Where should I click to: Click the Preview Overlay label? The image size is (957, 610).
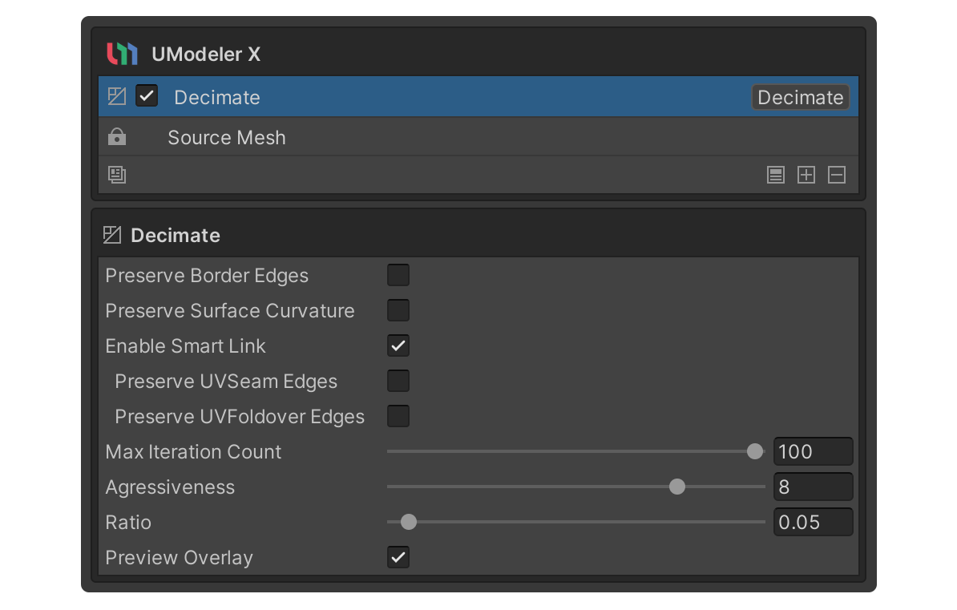pyautogui.click(x=179, y=558)
